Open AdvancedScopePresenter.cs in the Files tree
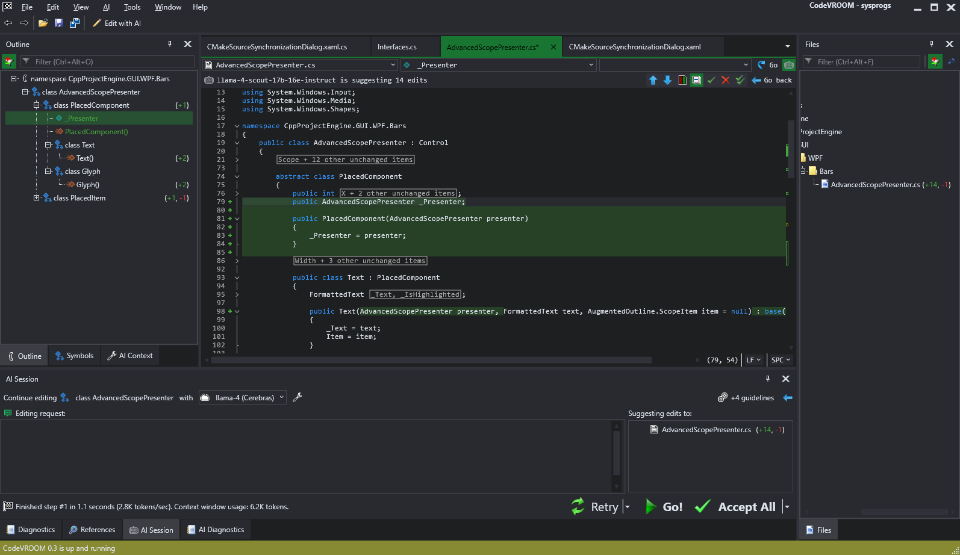Viewport: 960px width, 555px height. pyautogui.click(x=875, y=184)
